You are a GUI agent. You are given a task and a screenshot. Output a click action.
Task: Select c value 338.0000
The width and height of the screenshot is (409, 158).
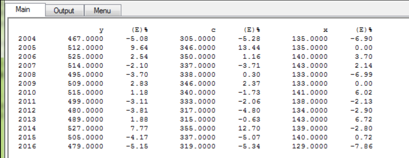coord(198,75)
